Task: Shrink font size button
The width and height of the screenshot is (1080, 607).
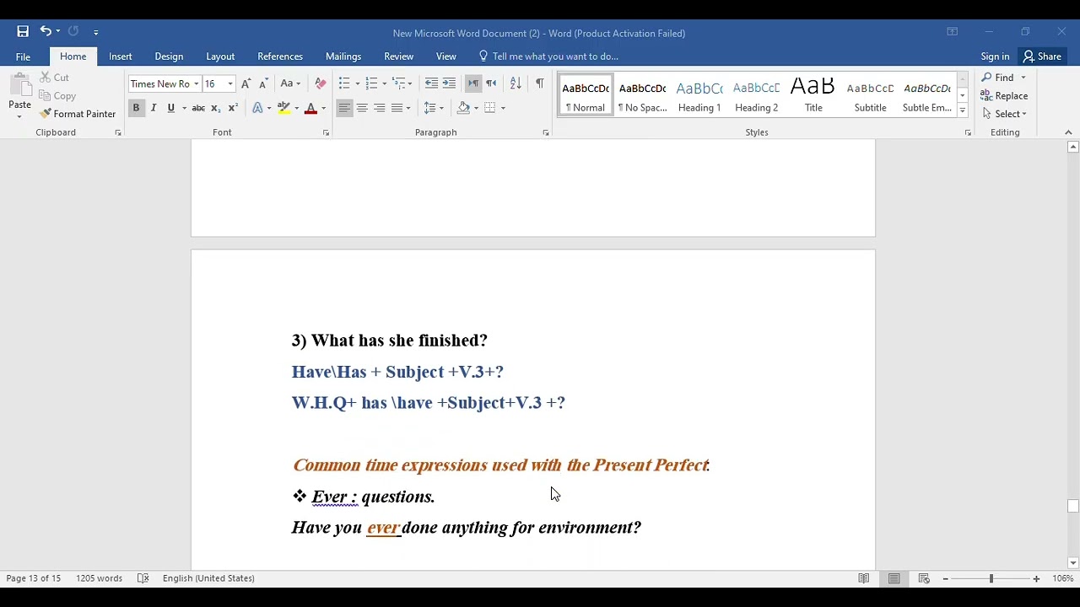Action: [x=263, y=83]
